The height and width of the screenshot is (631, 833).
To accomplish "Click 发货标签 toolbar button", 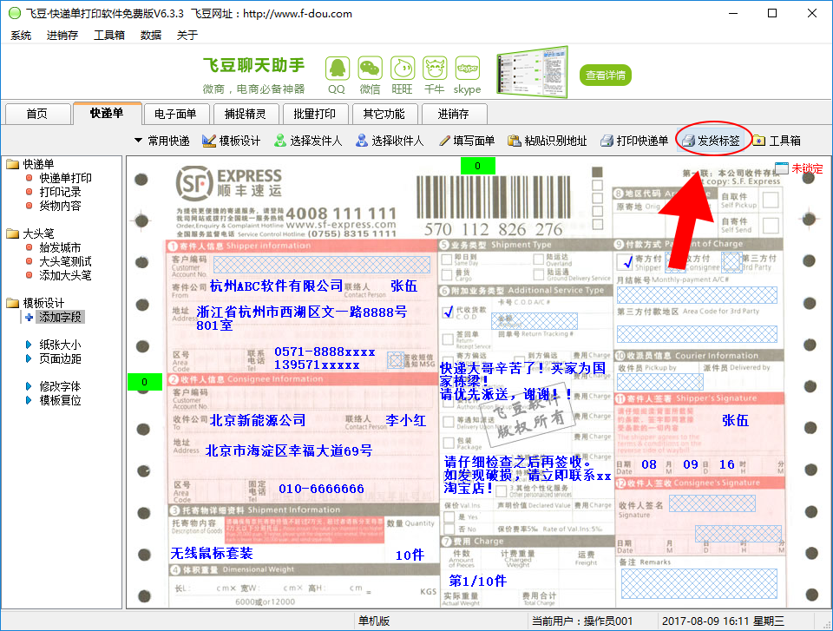I will 712,141.
